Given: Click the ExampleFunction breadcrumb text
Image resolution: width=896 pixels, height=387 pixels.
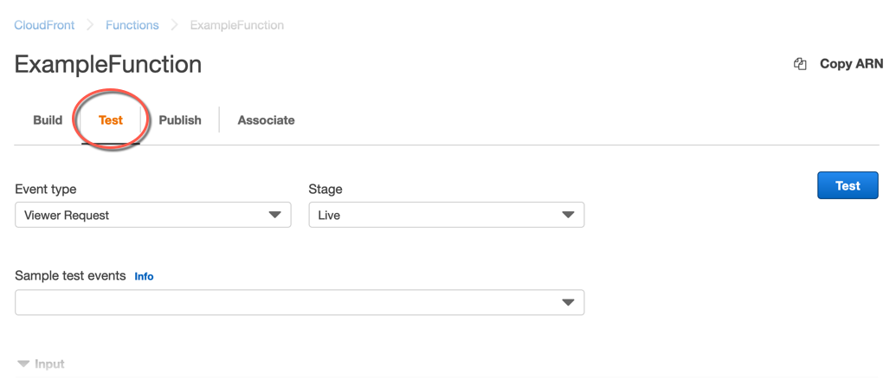Looking at the screenshot, I should [236, 25].
